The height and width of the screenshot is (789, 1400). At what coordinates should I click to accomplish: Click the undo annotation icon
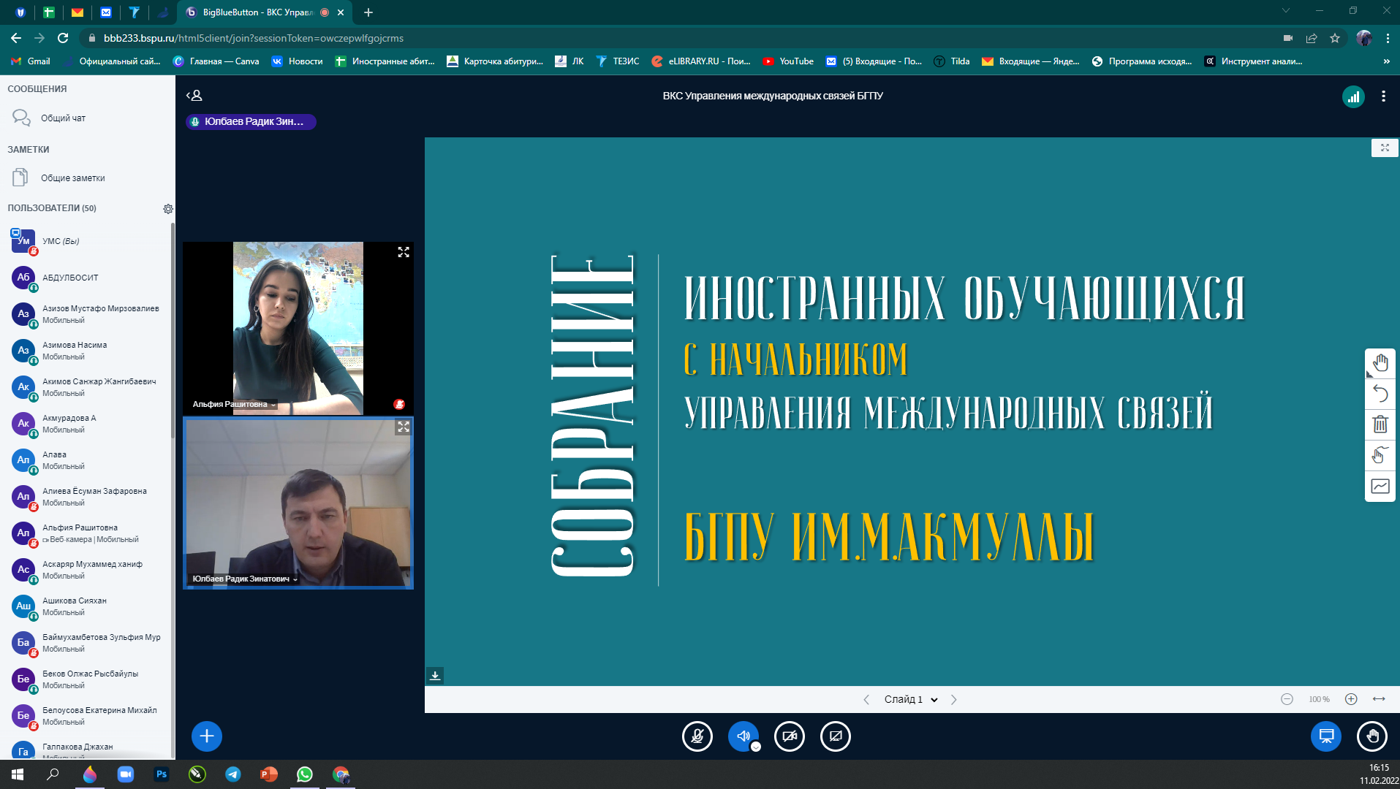pos(1380,394)
